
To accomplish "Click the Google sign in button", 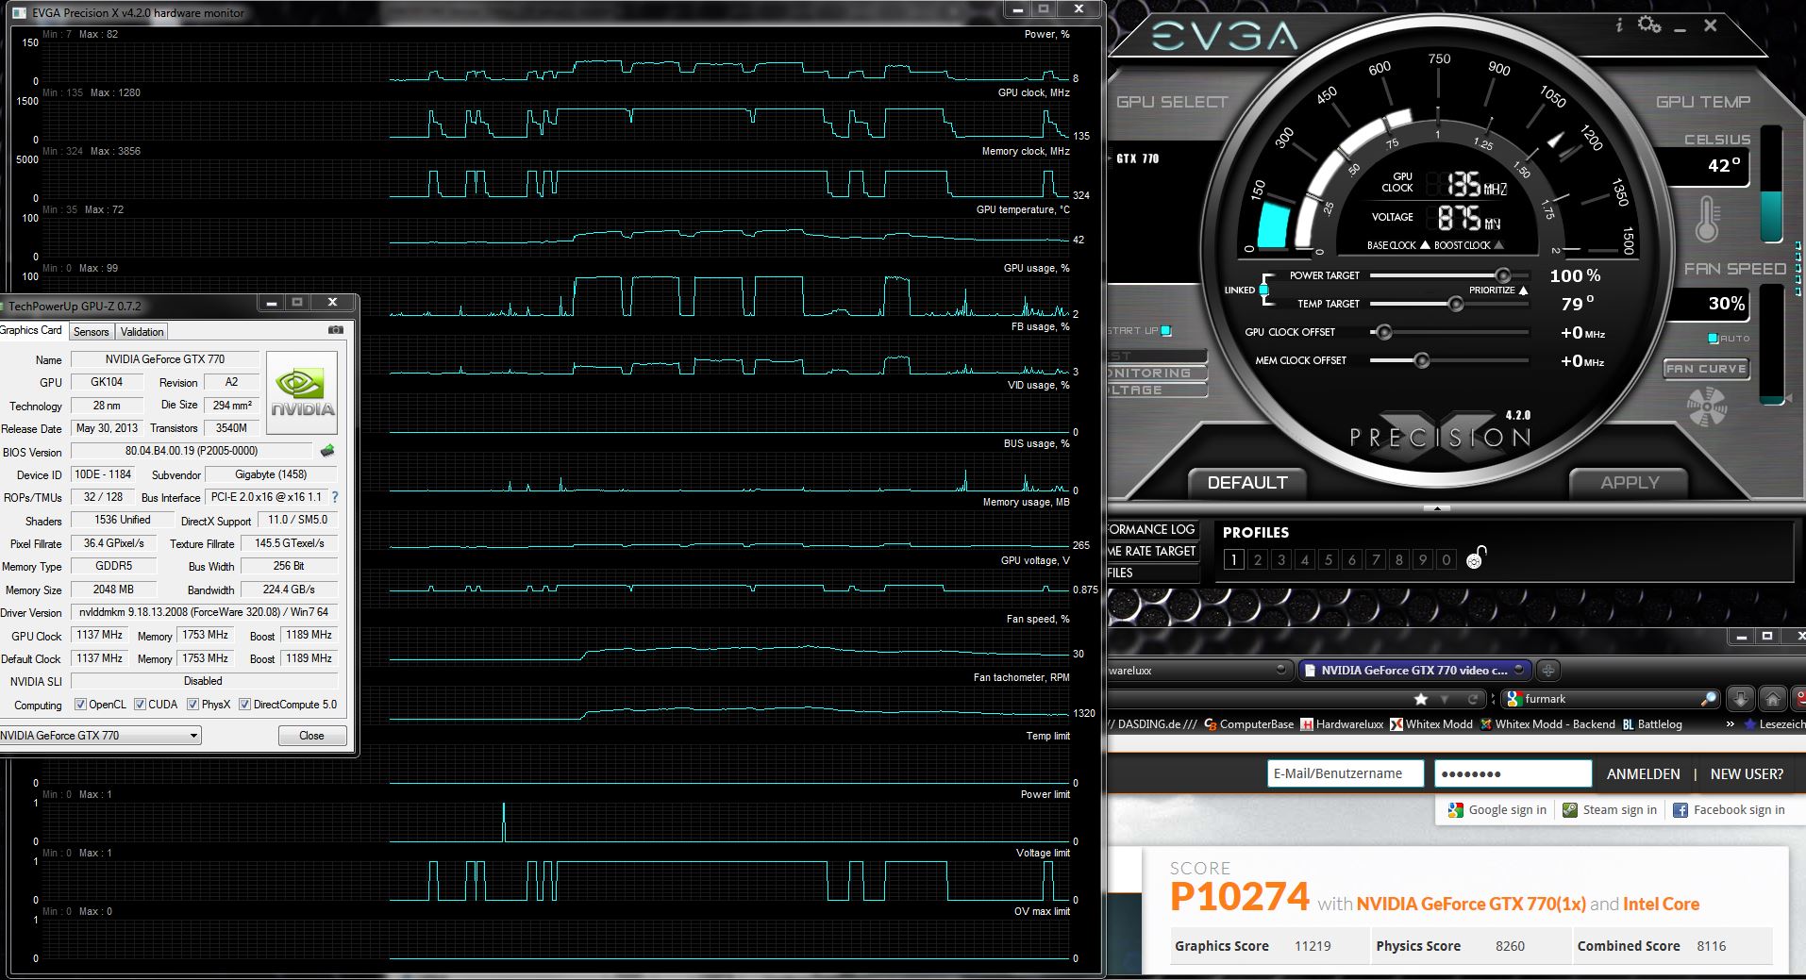I will tap(1497, 809).
